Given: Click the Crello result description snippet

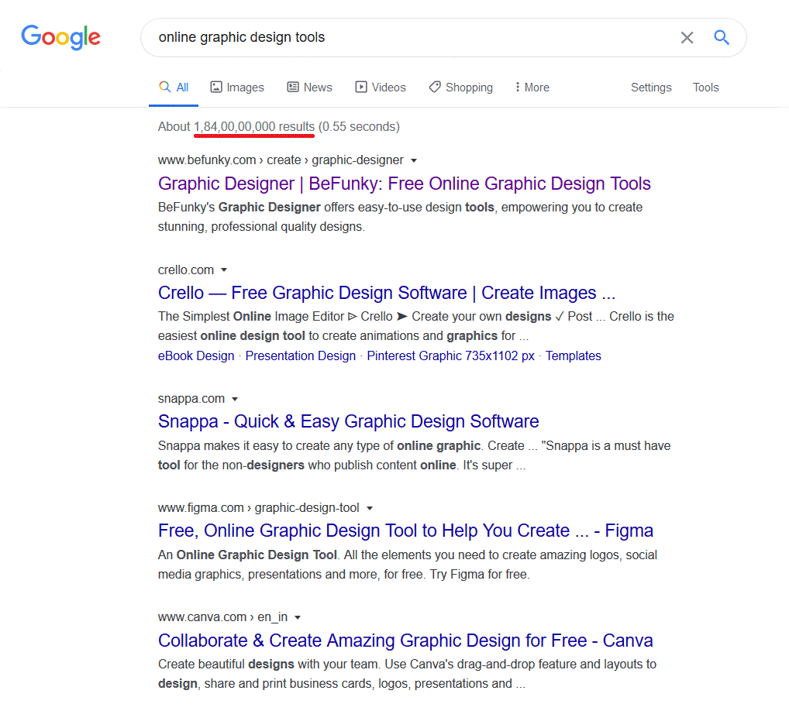Looking at the screenshot, I should (416, 326).
